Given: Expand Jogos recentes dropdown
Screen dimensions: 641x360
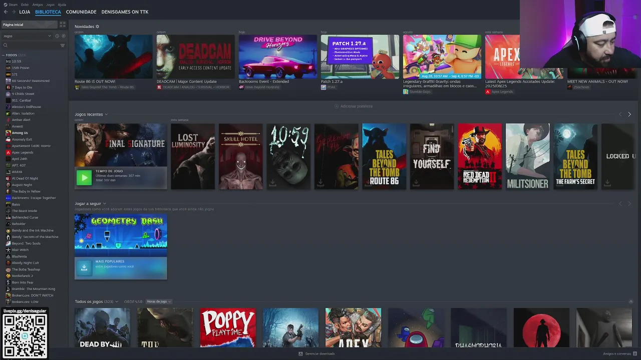Looking at the screenshot, I should pyautogui.click(x=106, y=114).
